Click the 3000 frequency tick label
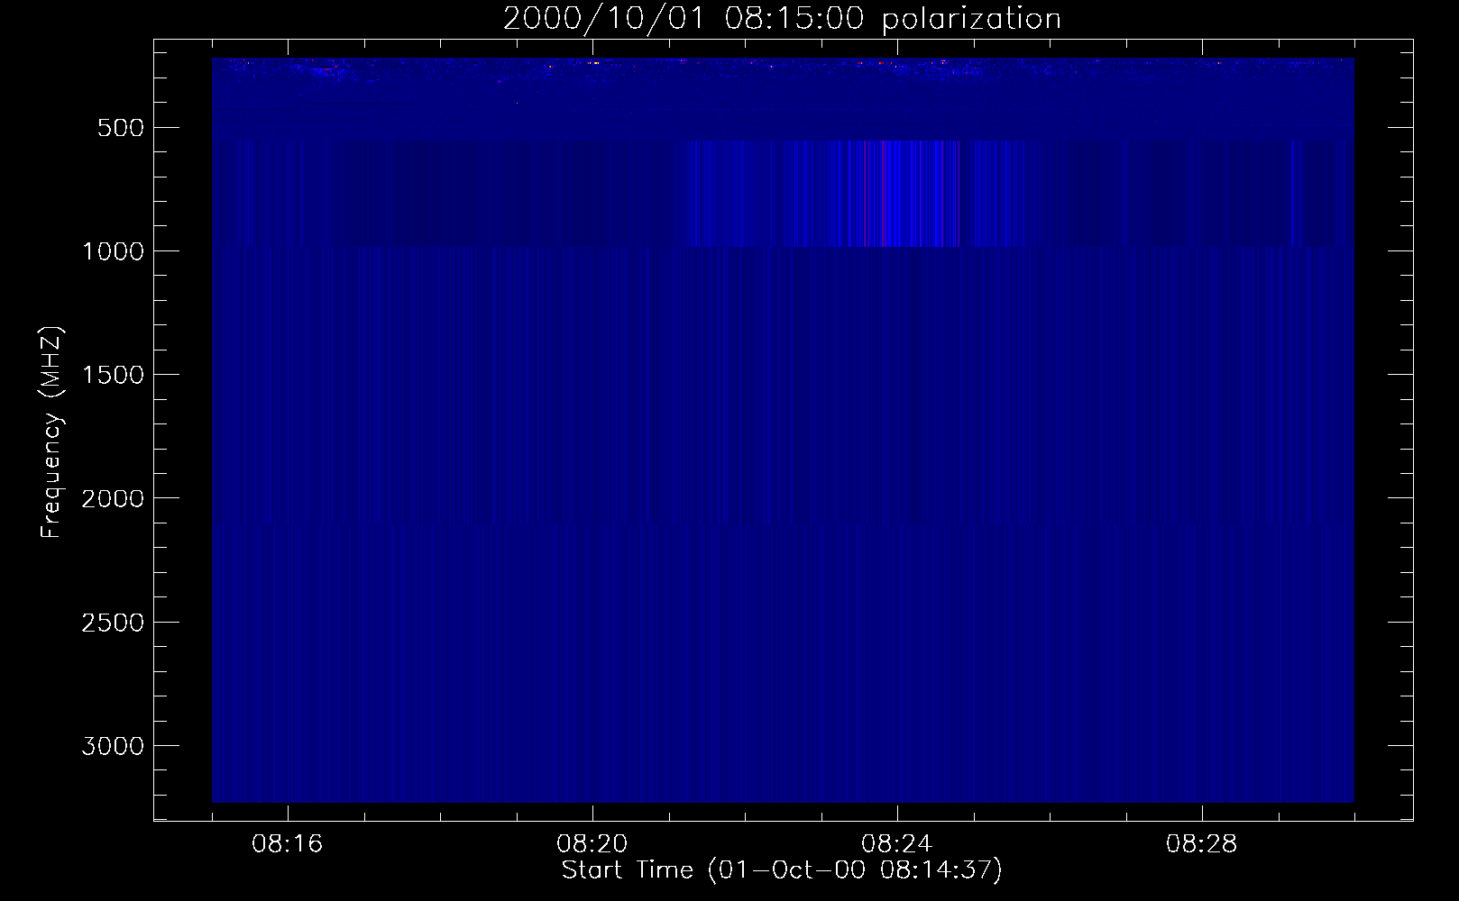 point(113,746)
